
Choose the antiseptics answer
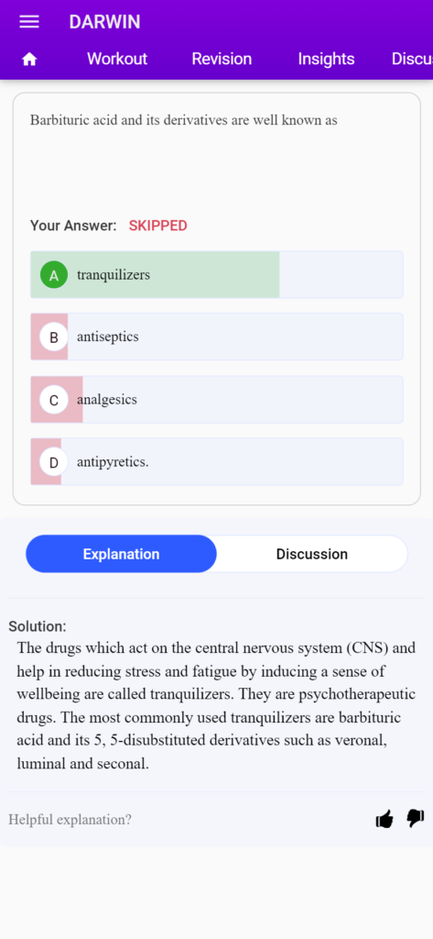pyautogui.click(x=217, y=337)
